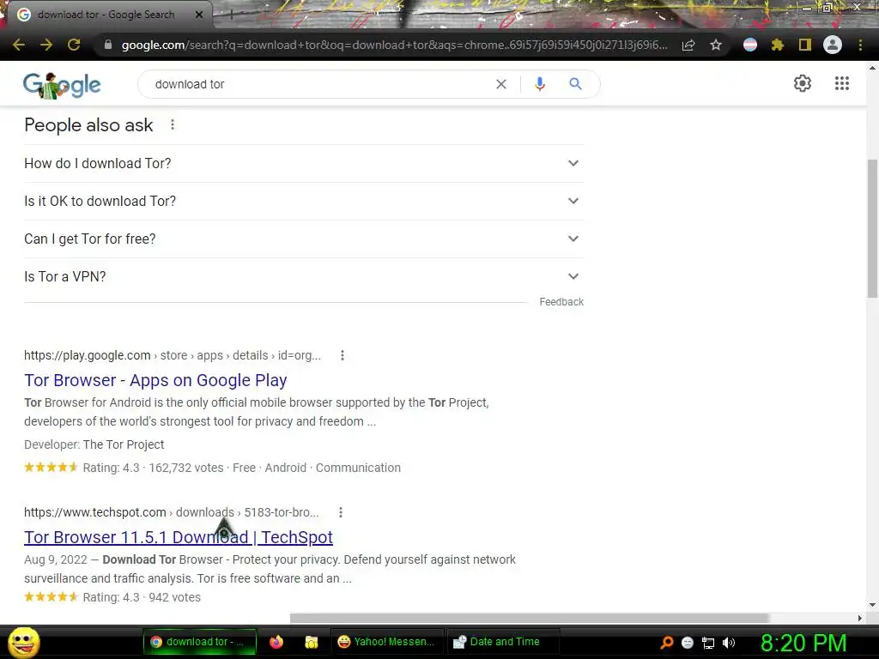Click the address bar URL
Screen dimensions: 879x659
(x=394, y=45)
